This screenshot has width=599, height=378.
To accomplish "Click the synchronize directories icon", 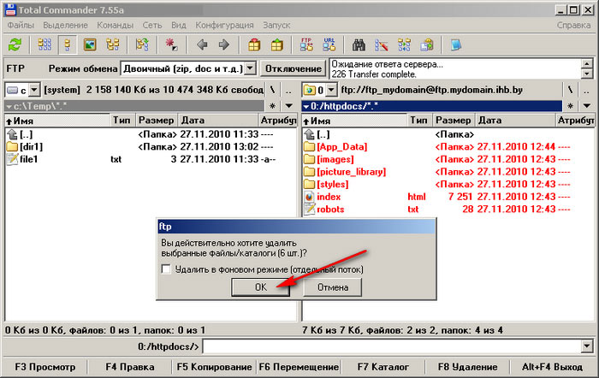I will pos(404,45).
